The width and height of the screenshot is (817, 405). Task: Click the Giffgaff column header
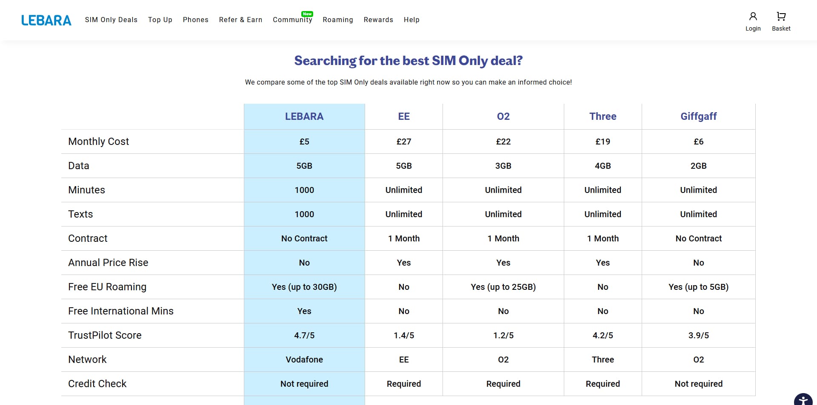click(x=699, y=116)
